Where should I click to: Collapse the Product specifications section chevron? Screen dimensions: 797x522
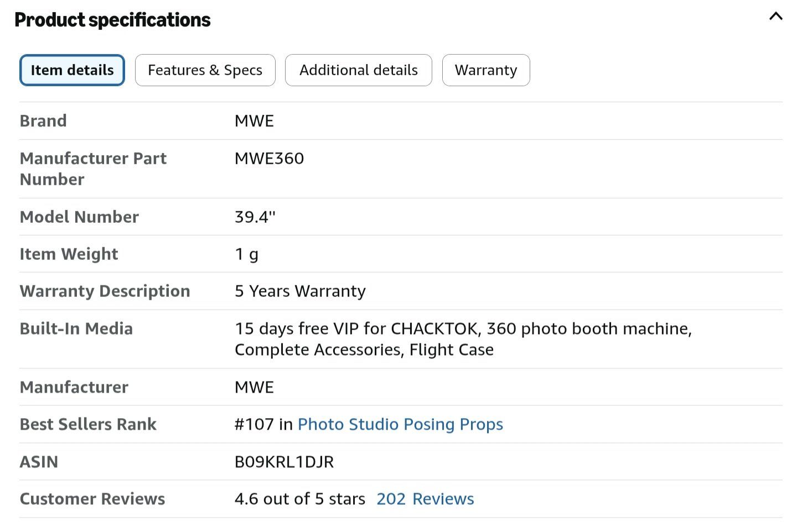(x=776, y=17)
